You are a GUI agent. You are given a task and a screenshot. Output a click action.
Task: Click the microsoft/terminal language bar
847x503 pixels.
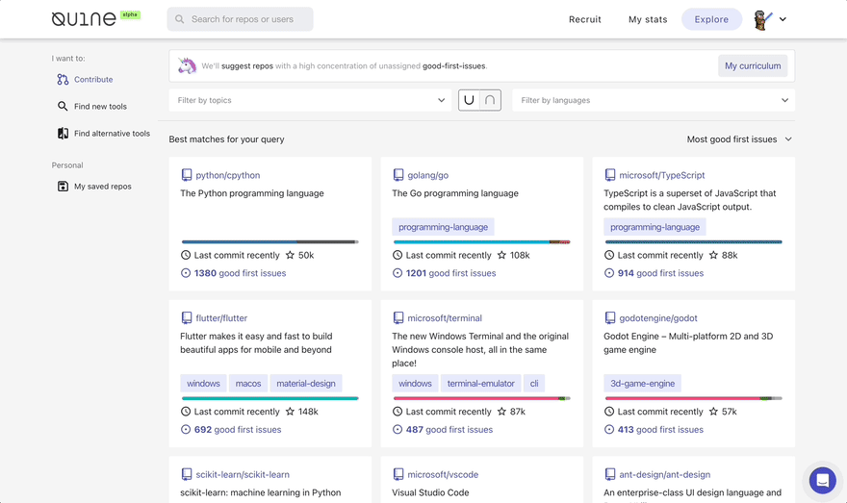482,398
